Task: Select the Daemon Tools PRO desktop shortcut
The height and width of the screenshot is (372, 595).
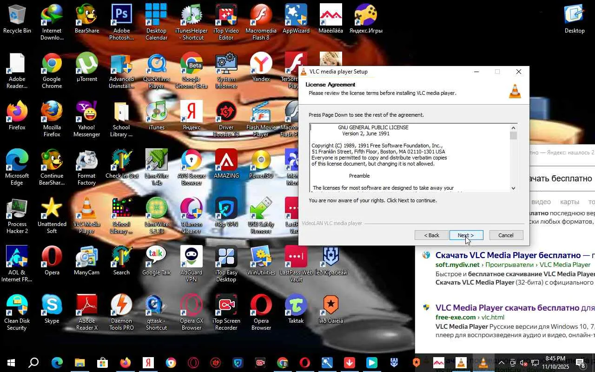Action: 122,312
